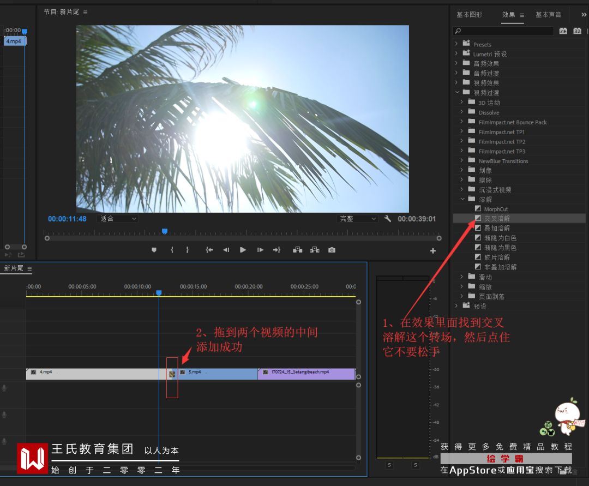Go to In point button
The width and height of the screenshot is (589, 486).
coord(209,250)
